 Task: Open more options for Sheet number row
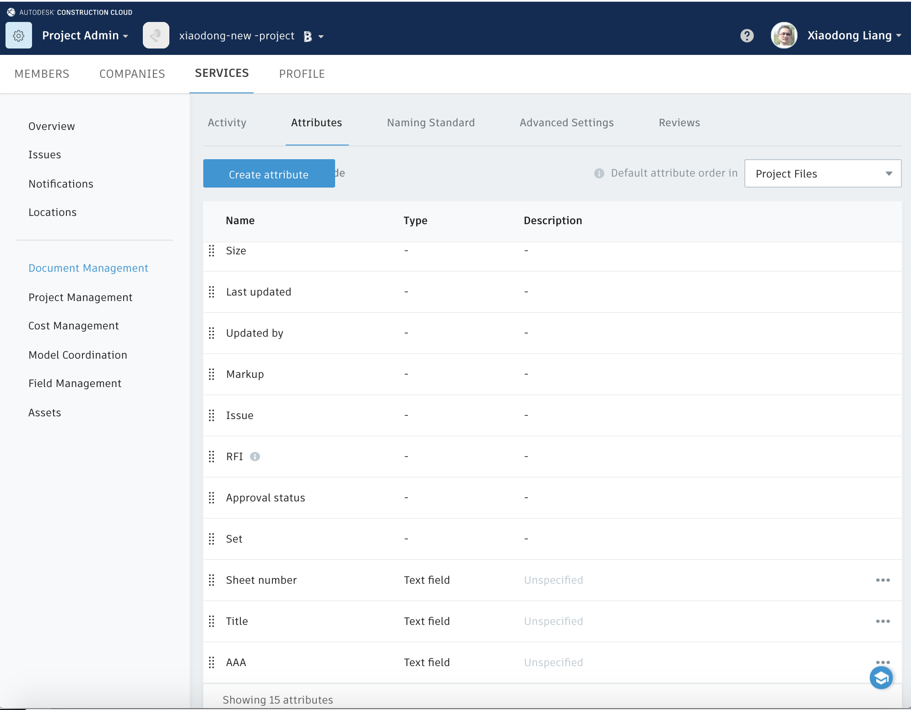(x=883, y=580)
